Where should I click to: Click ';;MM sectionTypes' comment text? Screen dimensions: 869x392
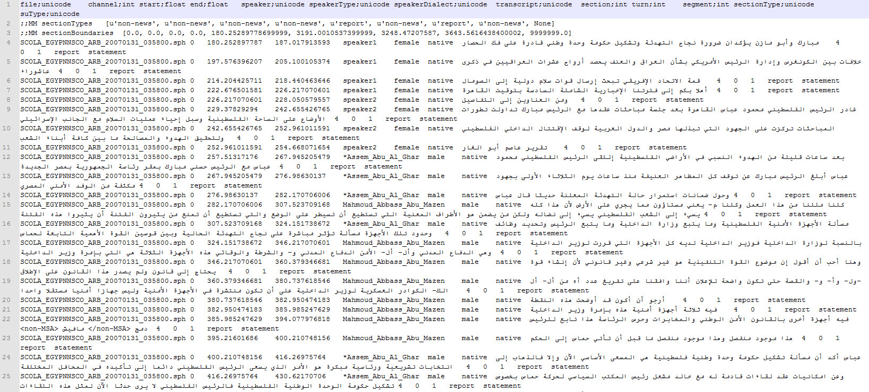point(56,23)
